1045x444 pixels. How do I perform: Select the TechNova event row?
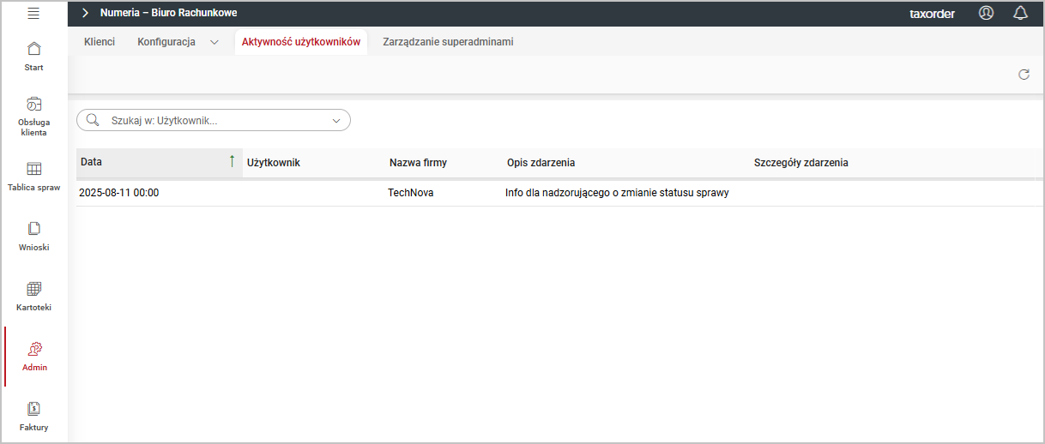410,193
